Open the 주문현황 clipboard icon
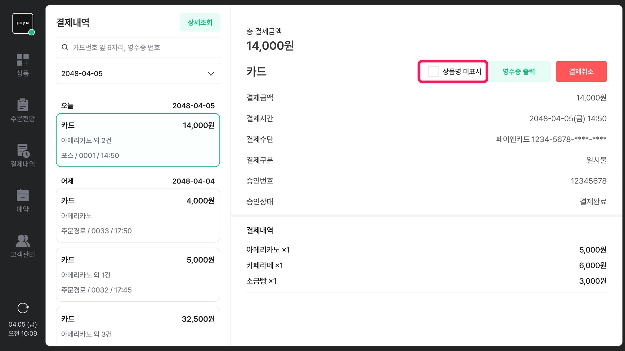 [23, 105]
